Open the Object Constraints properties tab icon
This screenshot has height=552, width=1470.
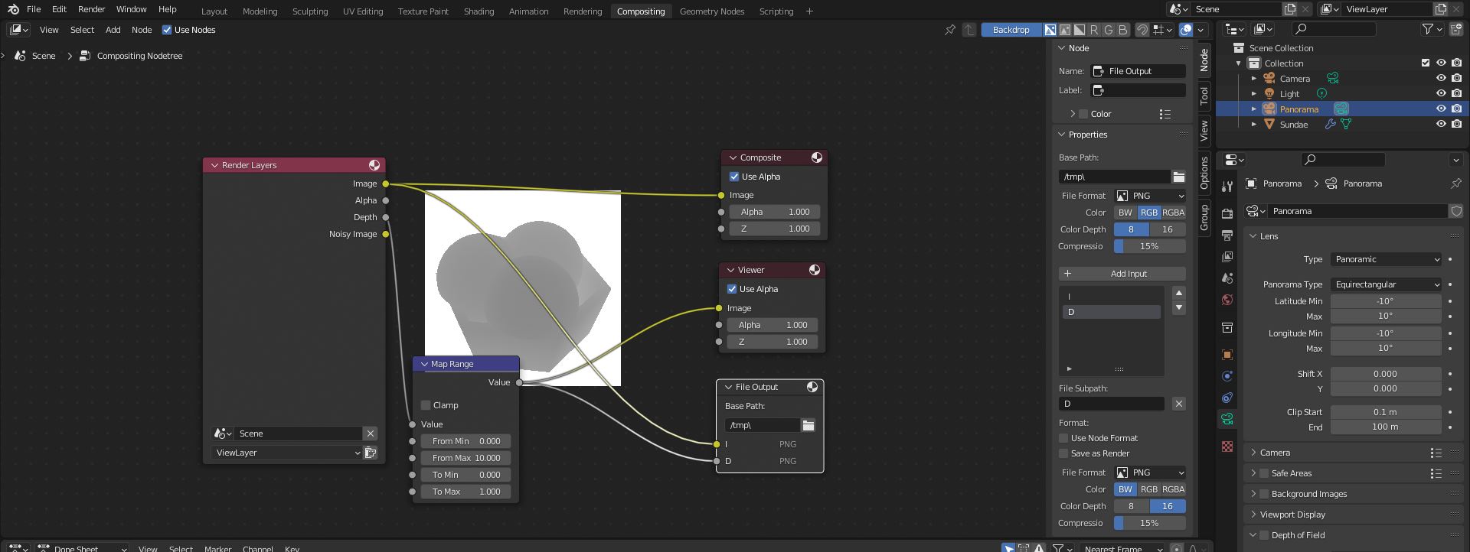tap(1227, 398)
